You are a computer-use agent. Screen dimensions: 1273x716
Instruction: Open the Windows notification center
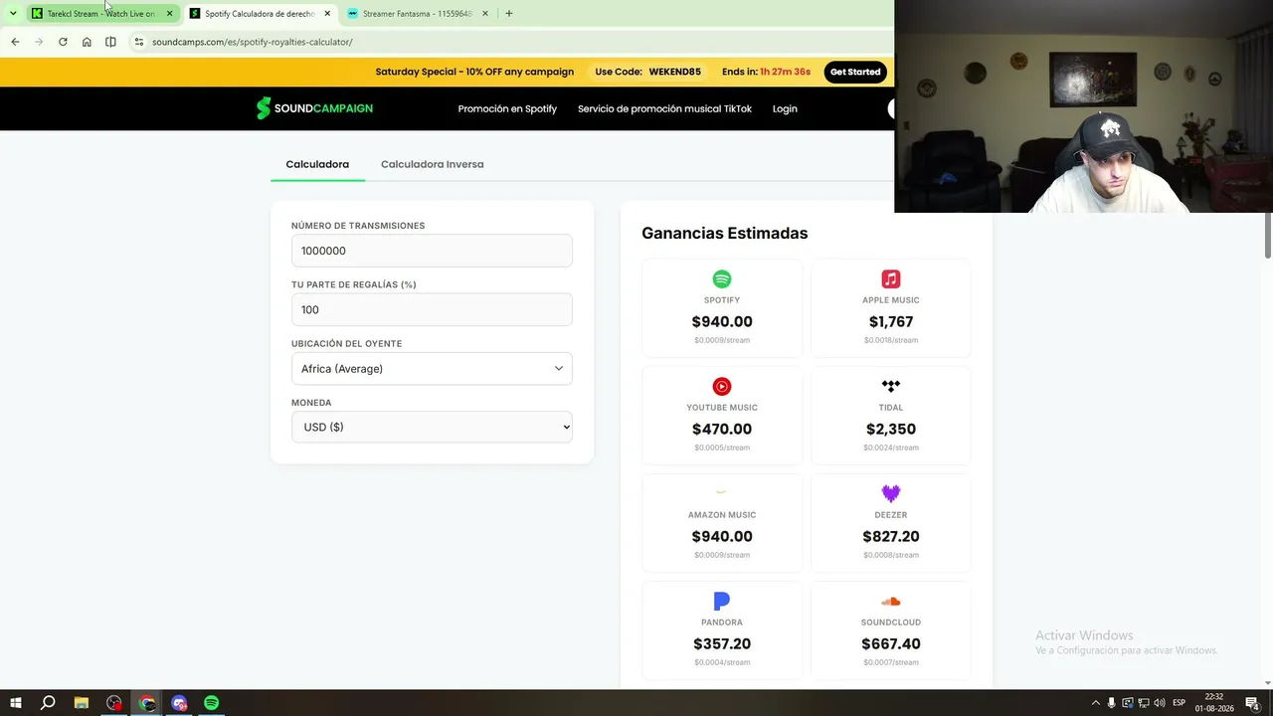1252,703
